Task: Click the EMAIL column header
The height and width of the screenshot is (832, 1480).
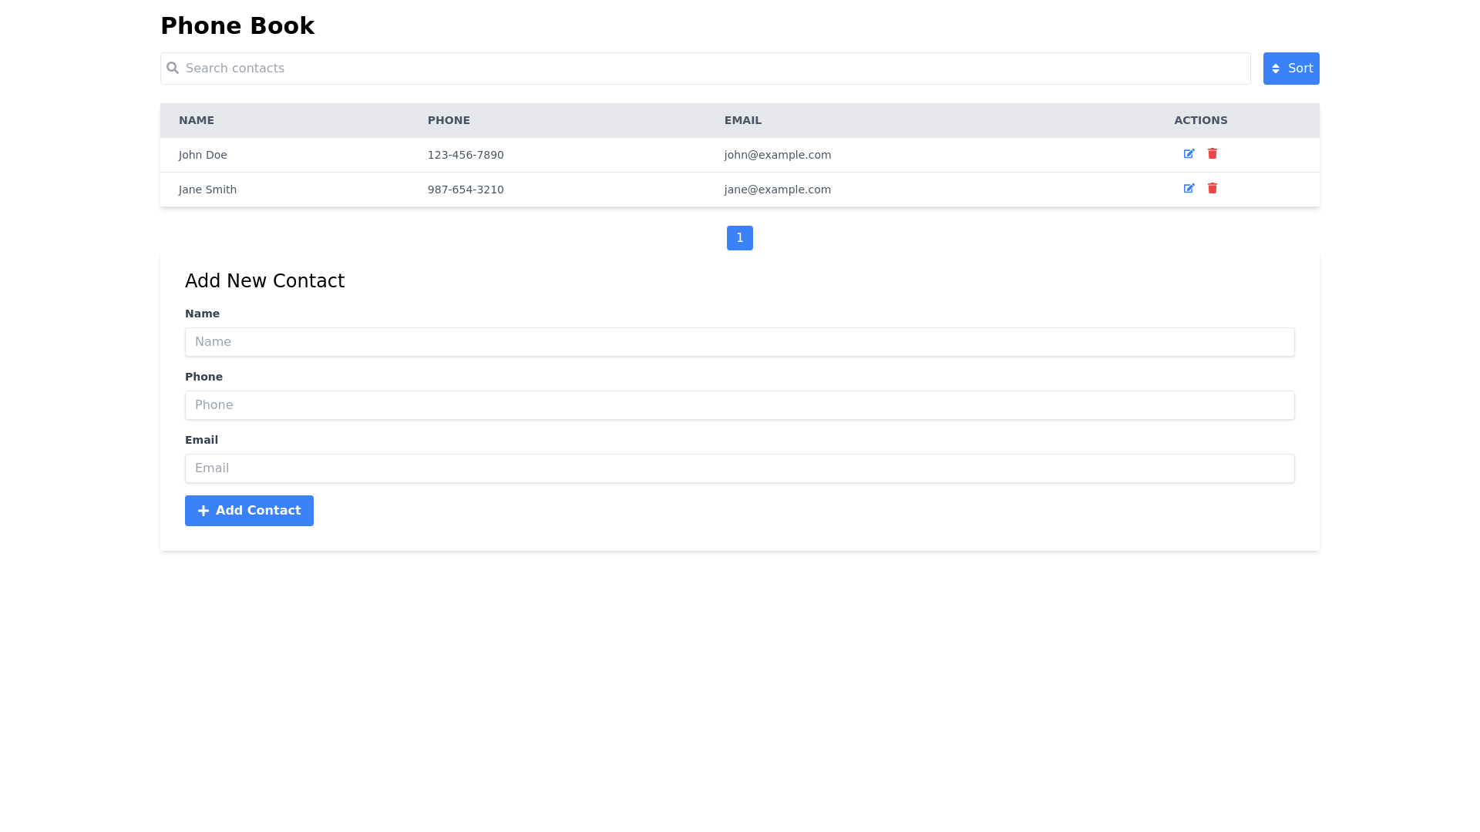Action: click(x=742, y=120)
